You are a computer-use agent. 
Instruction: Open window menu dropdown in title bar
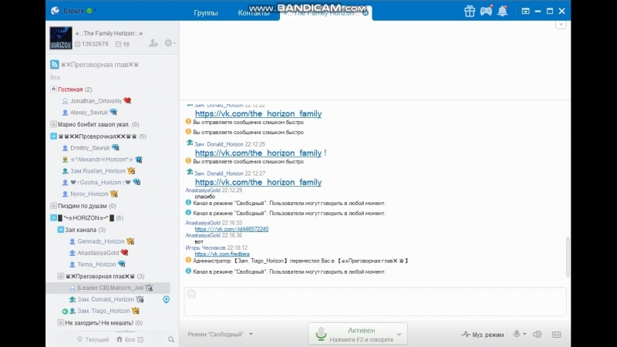pos(525,11)
